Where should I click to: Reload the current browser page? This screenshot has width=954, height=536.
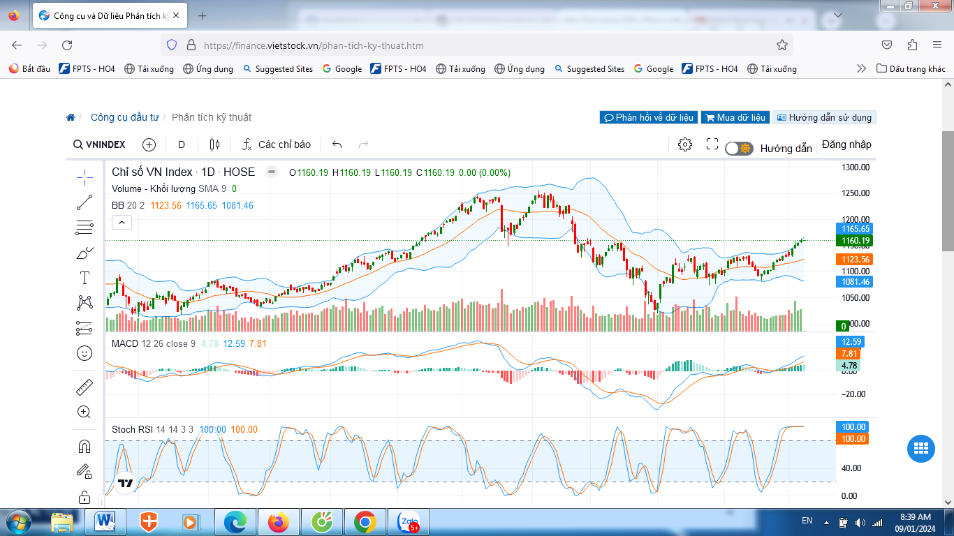click(67, 45)
